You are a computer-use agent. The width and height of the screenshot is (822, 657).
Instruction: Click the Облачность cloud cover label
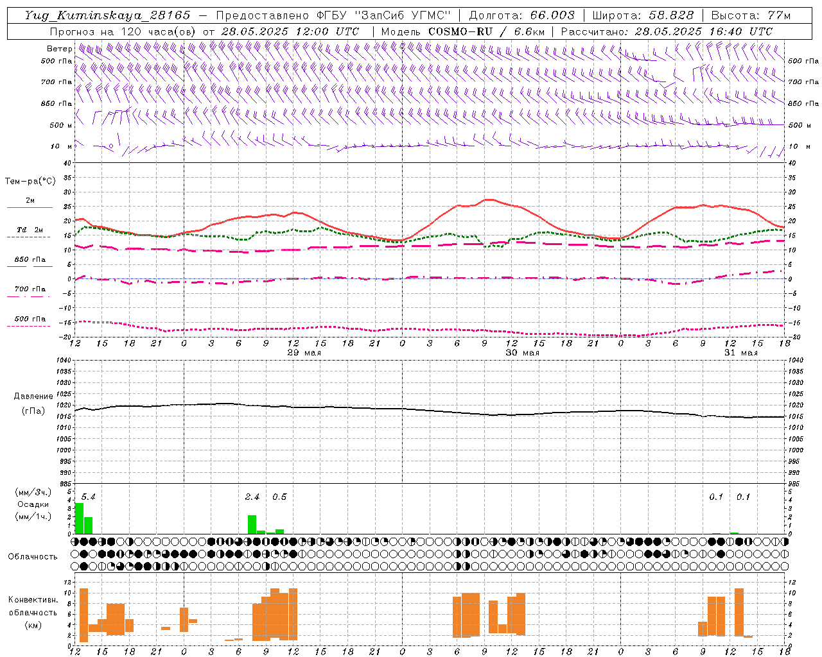(33, 557)
